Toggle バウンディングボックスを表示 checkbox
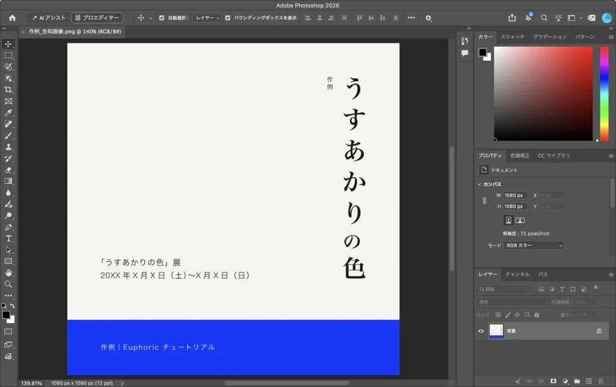 227,17
